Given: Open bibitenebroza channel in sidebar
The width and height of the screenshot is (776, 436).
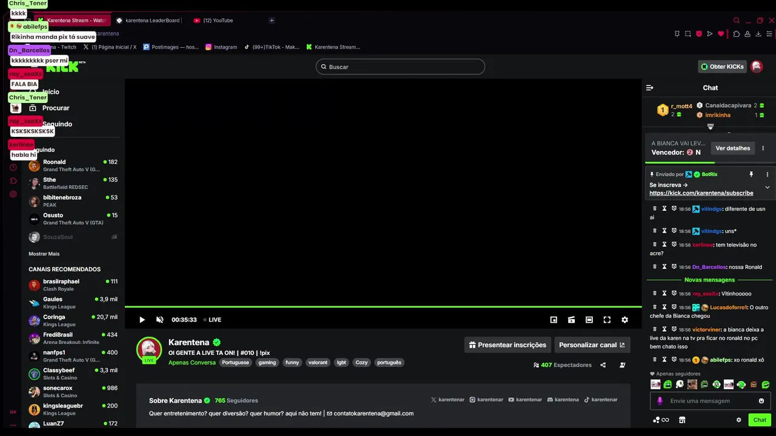Looking at the screenshot, I should click(73, 201).
